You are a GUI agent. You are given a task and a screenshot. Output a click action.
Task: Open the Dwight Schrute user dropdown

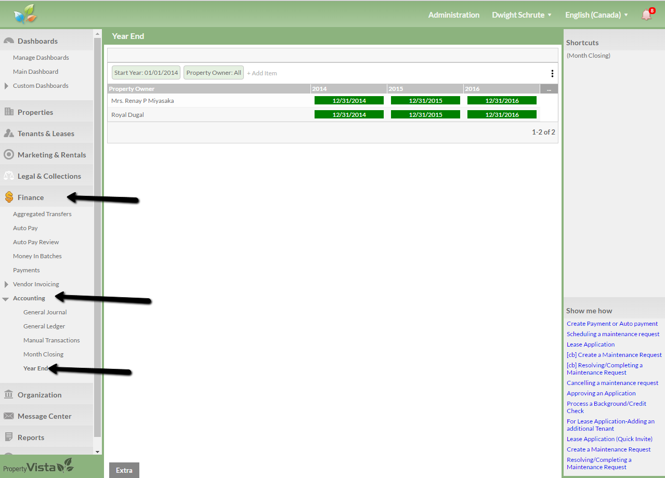521,15
